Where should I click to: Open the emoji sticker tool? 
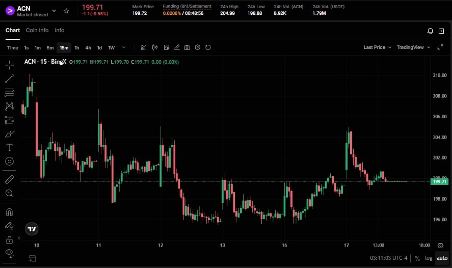point(9,161)
